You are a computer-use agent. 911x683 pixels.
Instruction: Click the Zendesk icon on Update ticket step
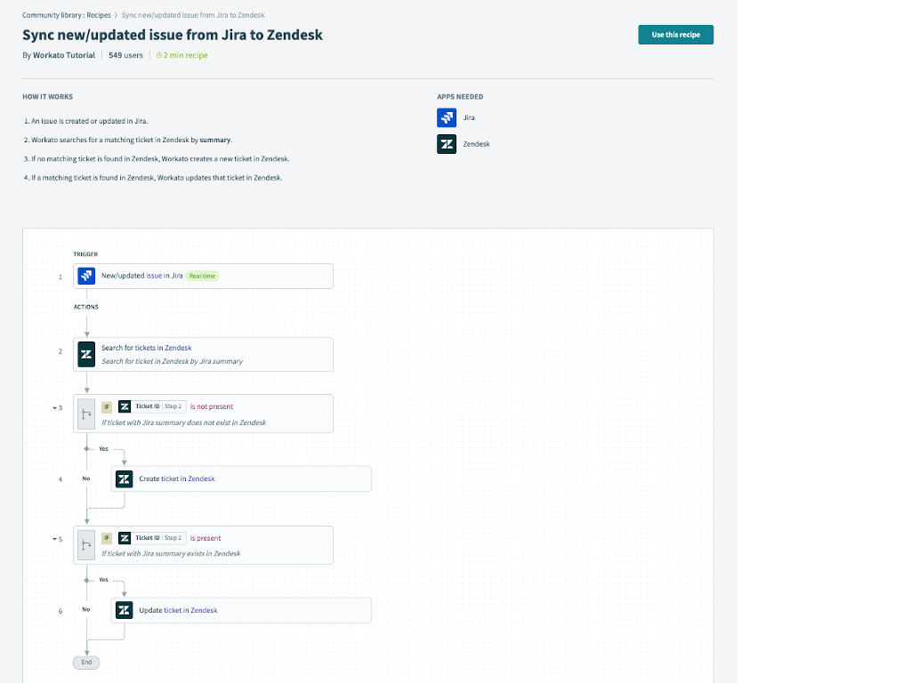(x=124, y=610)
